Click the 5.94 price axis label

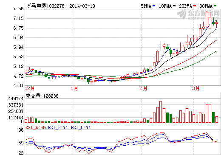coord(18,47)
